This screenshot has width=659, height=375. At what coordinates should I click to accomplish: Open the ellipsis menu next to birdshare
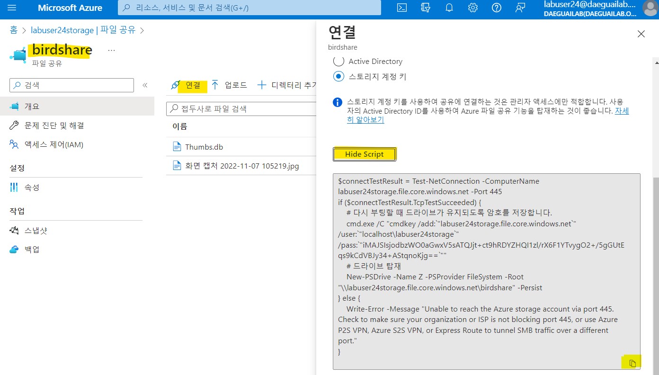click(x=111, y=50)
